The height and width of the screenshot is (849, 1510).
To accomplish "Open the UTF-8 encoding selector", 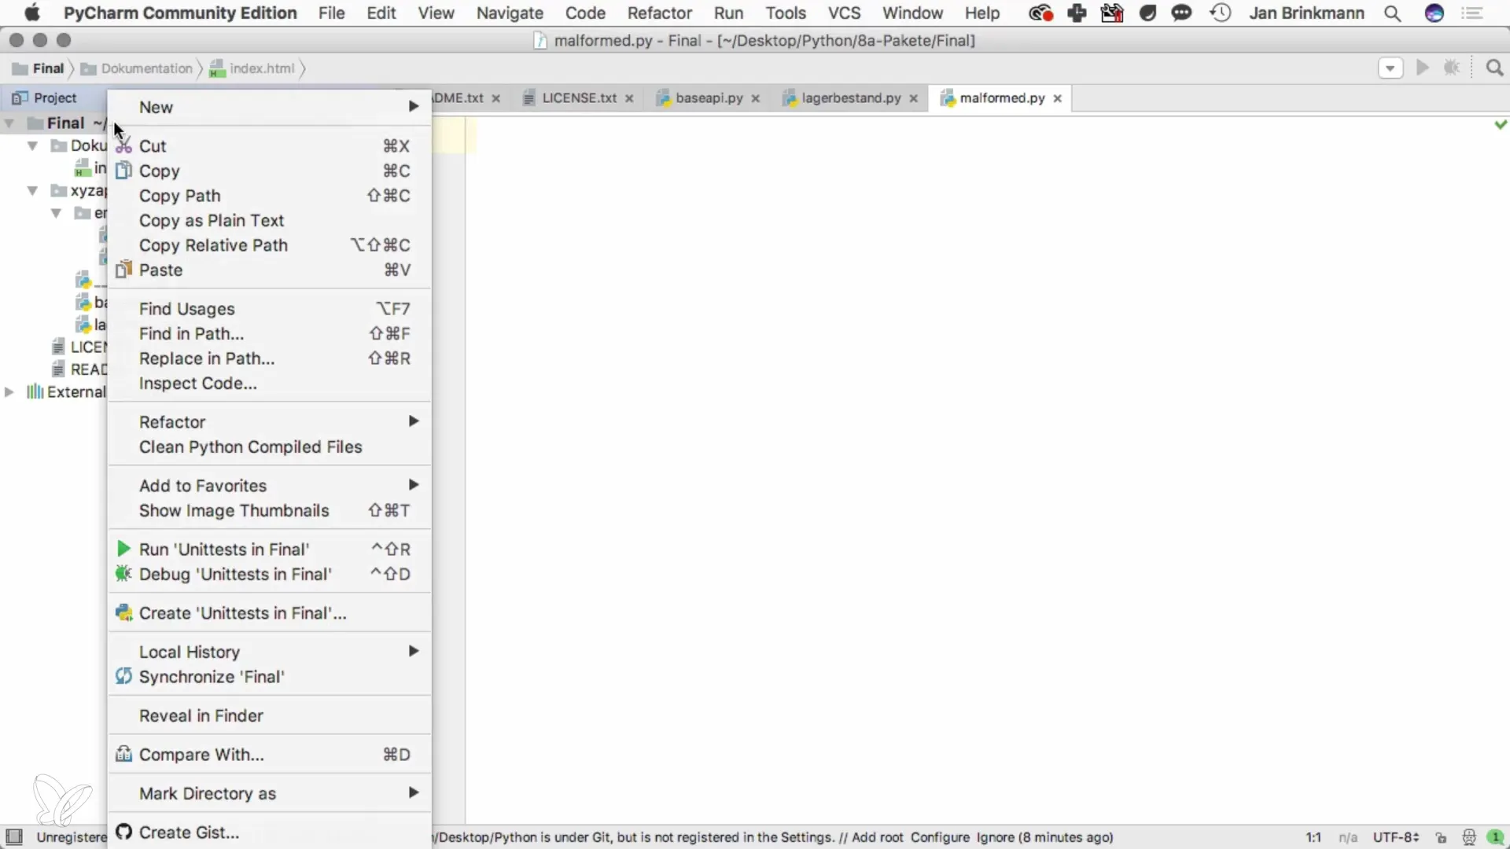I will [x=1395, y=837].
